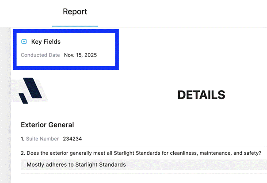Select the DETAILS heading
The width and height of the screenshot is (267, 183).
(201, 95)
